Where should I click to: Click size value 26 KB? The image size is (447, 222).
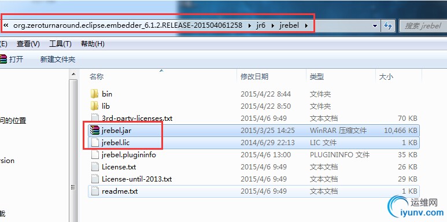[407, 166]
